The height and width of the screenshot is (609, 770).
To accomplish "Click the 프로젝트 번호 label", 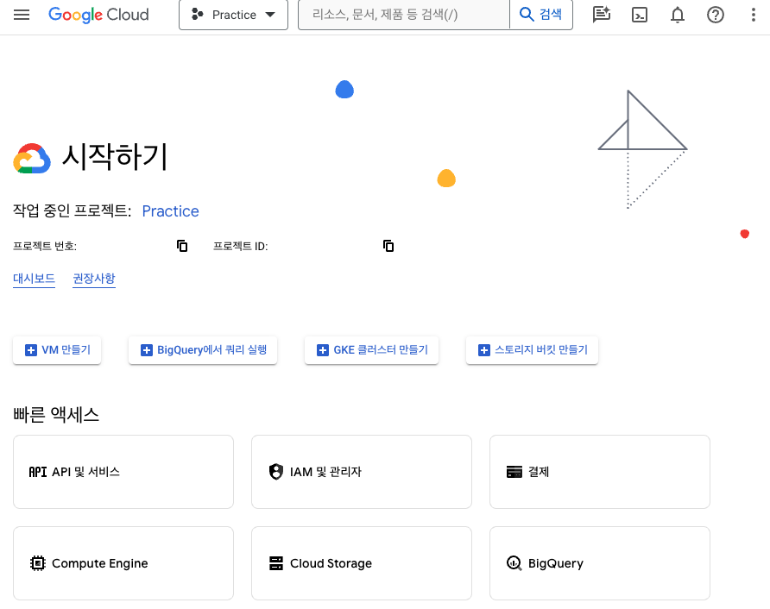I will tap(45, 246).
